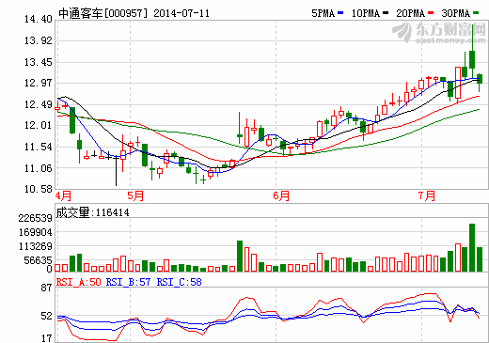Click the 13.92 price axis label
Viewport: 489px width, 343px height.
[39, 40]
